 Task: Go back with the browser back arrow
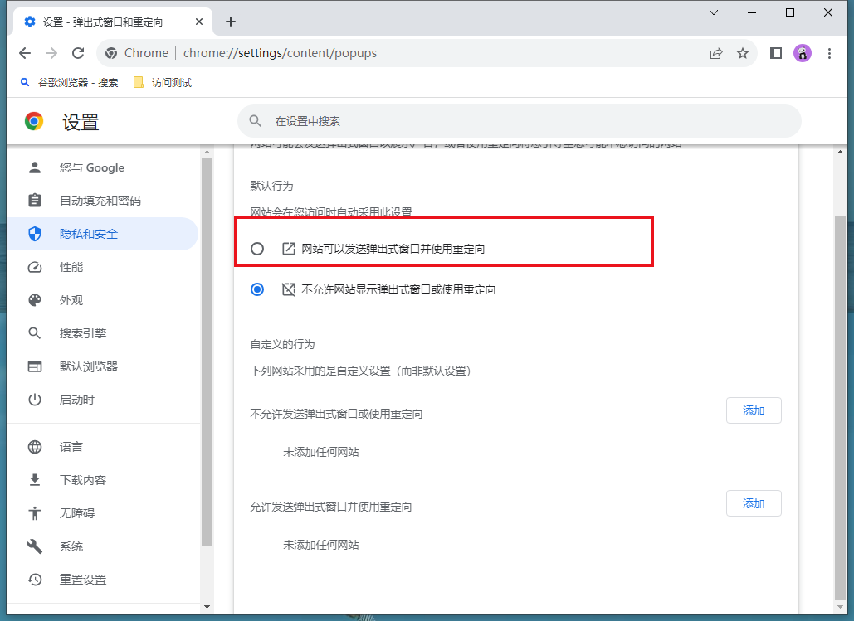(25, 53)
